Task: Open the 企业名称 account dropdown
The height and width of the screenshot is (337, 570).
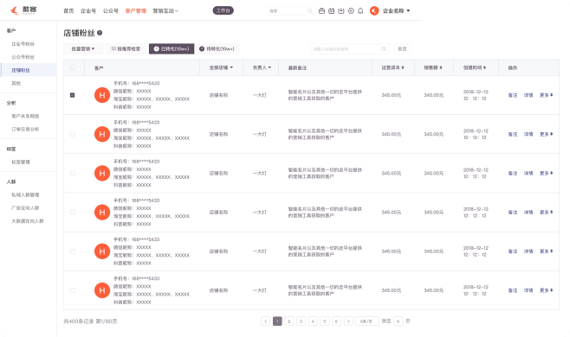Action: click(396, 11)
